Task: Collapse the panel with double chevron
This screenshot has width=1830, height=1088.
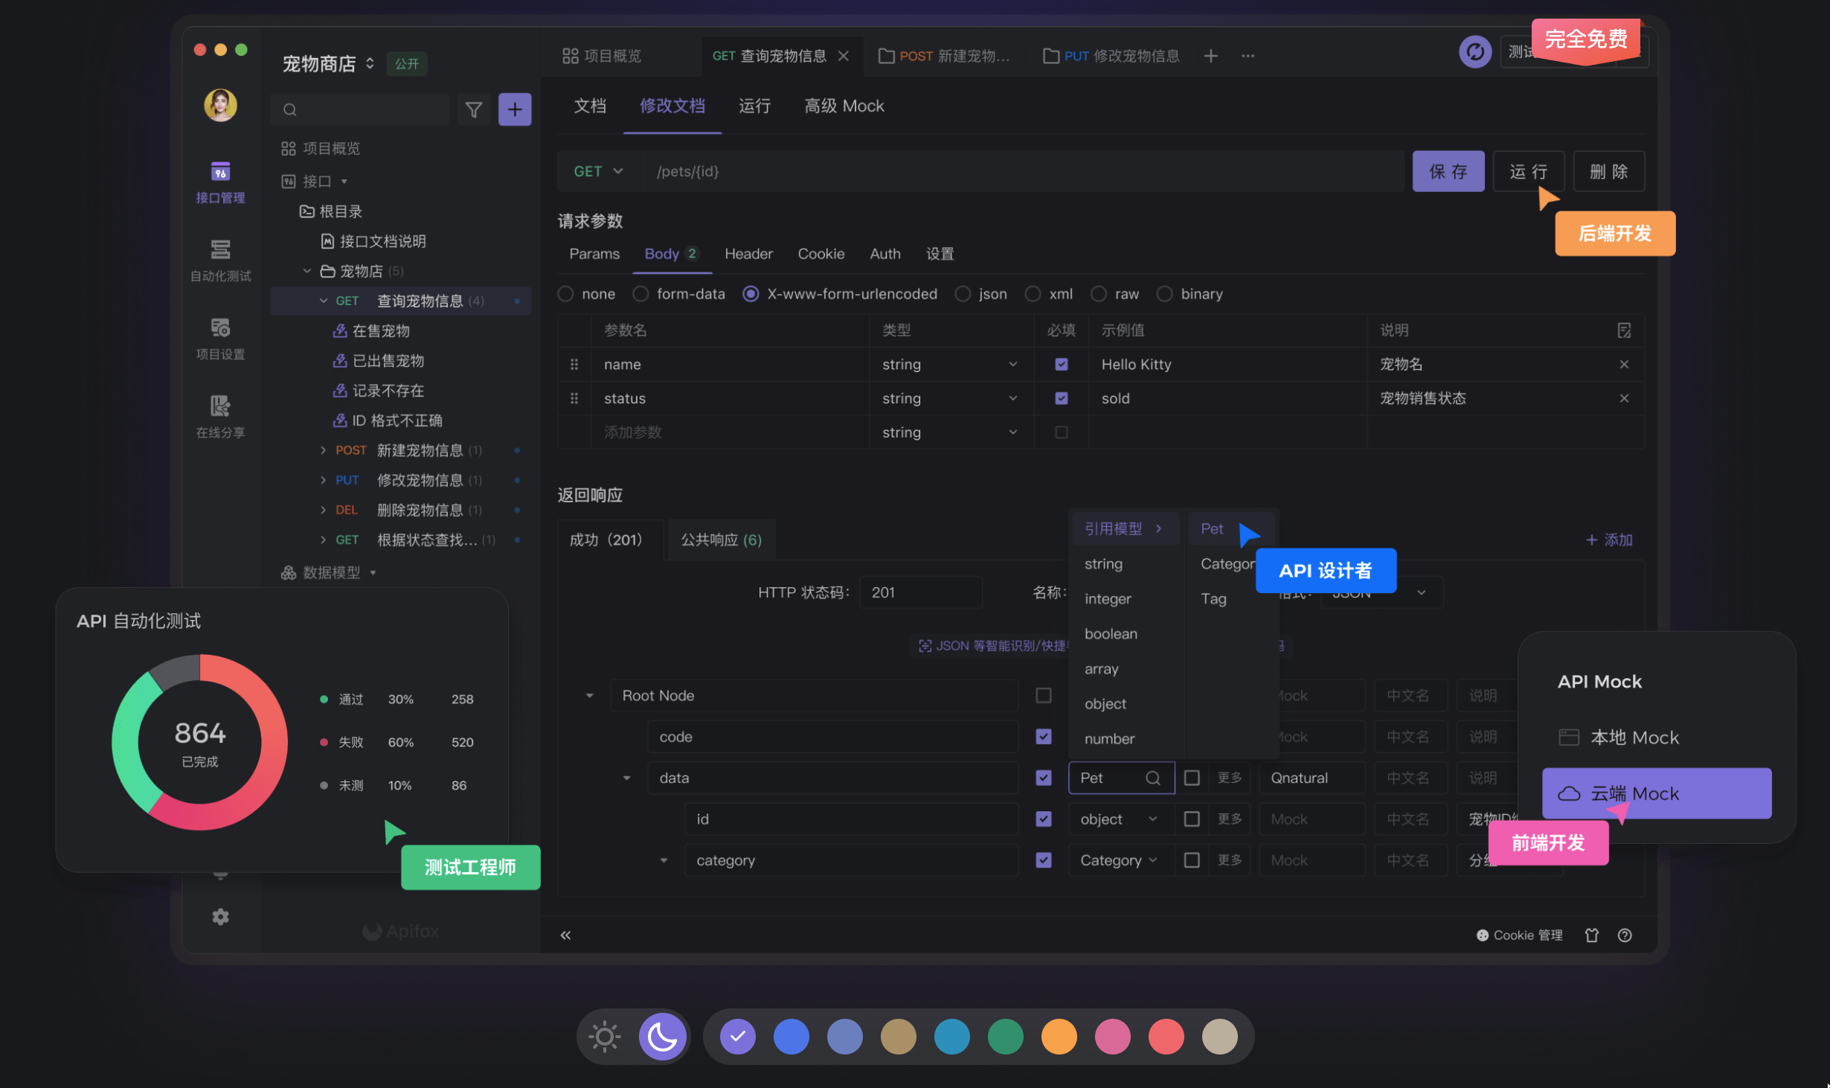Action: [x=565, y=935]
